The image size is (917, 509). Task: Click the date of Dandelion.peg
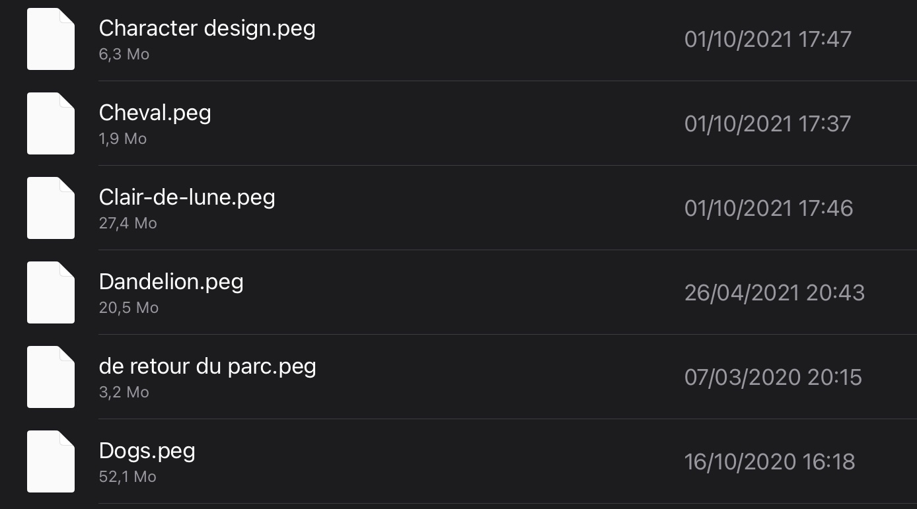(x=774, y=292)
